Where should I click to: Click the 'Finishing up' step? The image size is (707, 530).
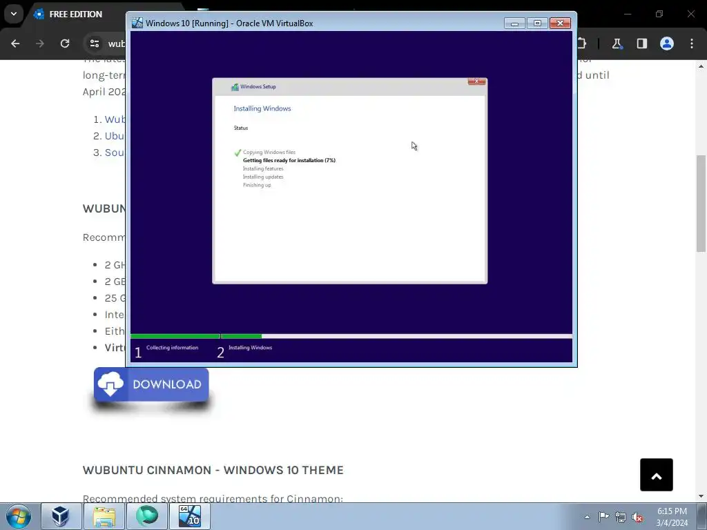point(257,185)
